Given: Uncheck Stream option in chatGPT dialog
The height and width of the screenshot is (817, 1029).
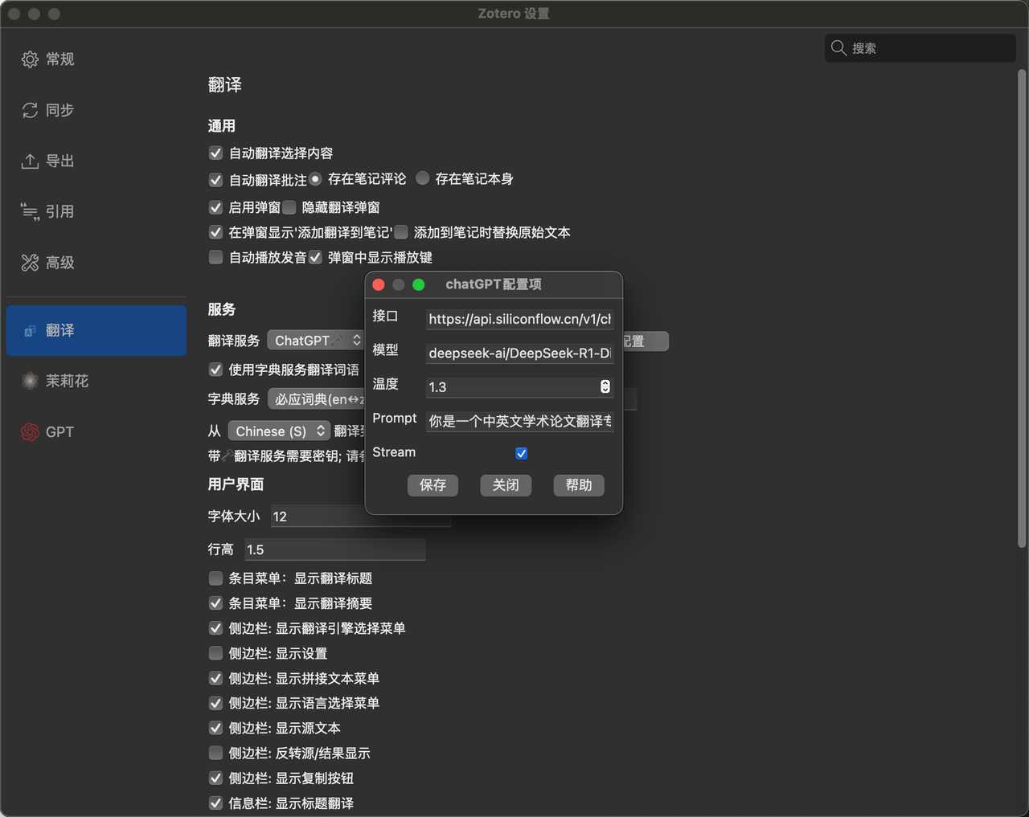Looking at the screenshot, I should (521, 454).
